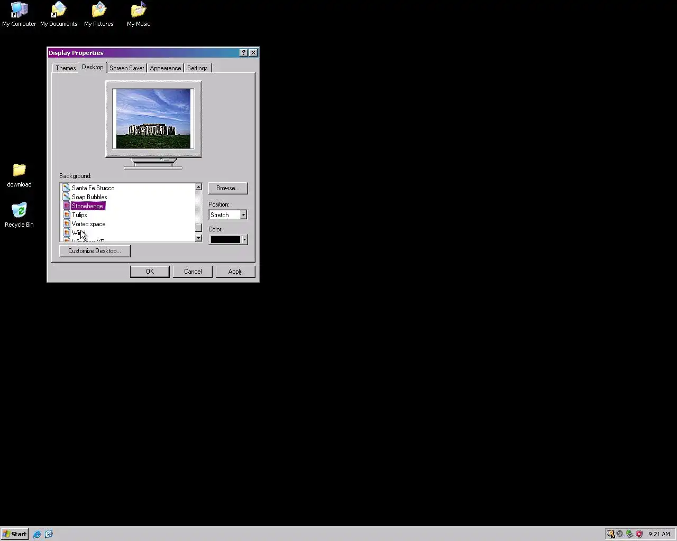Image resolution: width=677 pixels, height=541 pixels.
Task: Choose Vortec space background
Action: (x=88, y=224)
